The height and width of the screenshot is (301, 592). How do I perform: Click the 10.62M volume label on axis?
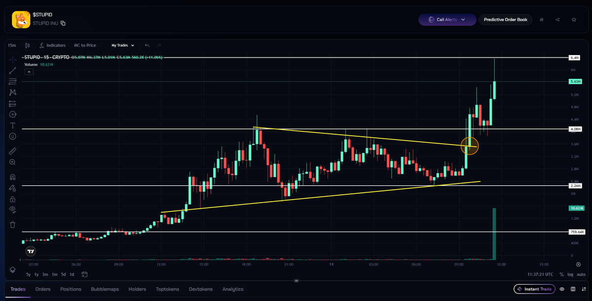(x=576, y=208)
